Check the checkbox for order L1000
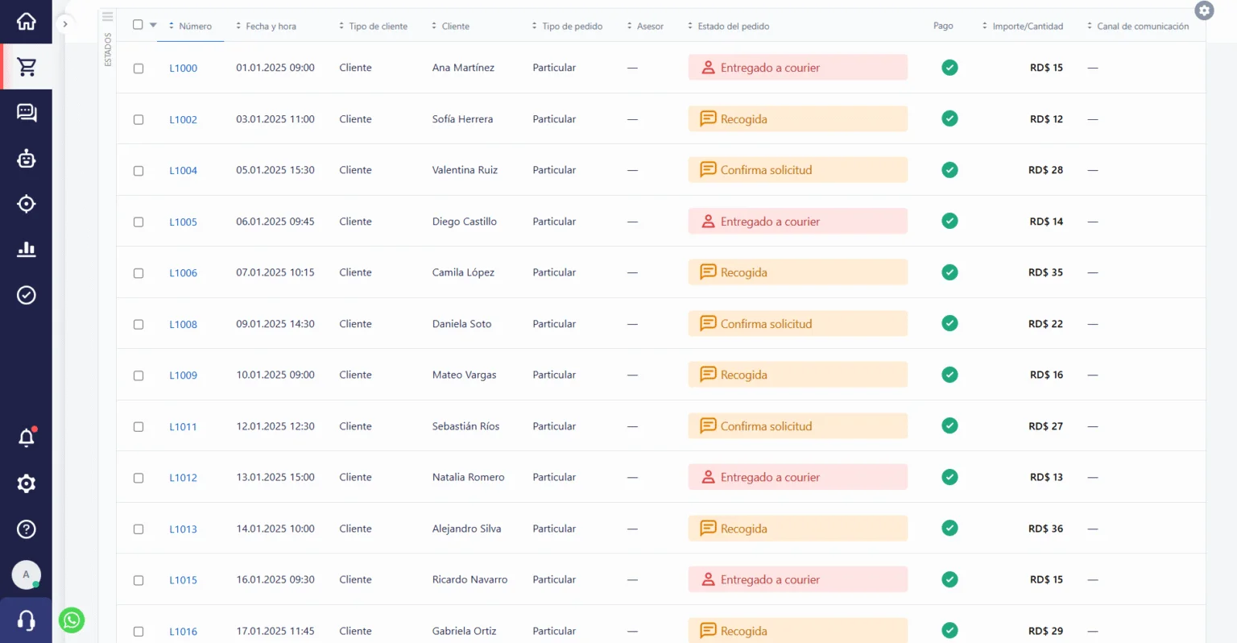The width and height of the screenshot is (1237, 643). (139, 68)
